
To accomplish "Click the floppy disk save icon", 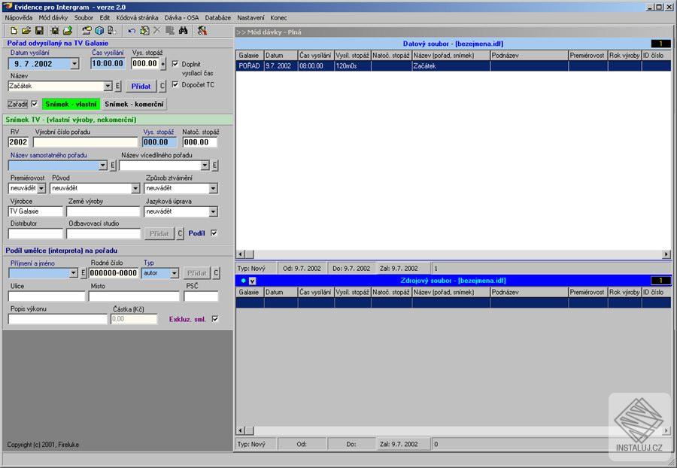I will pos(38,31).
